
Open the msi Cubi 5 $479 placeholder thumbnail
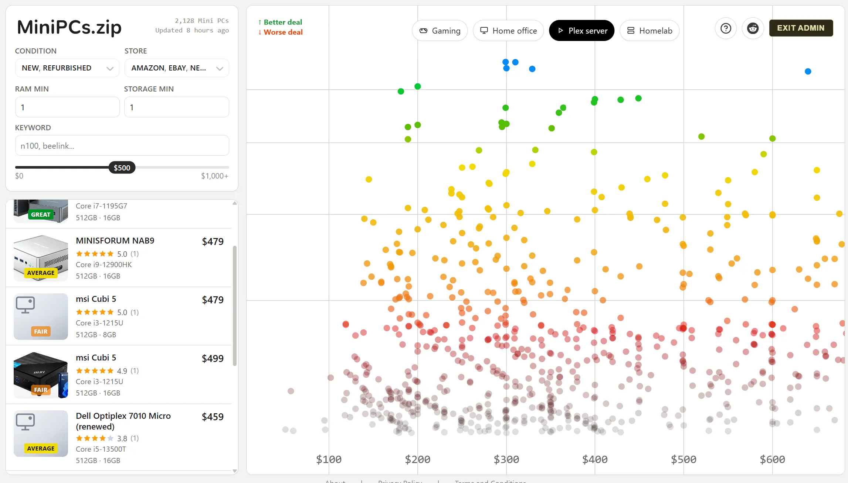[x=41, y=317]
